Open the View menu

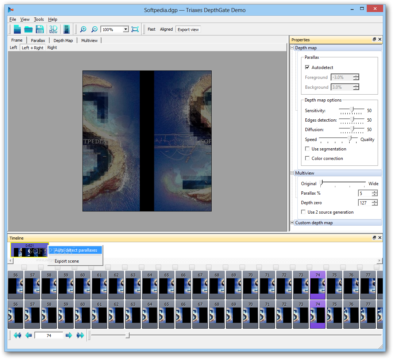click(25, 19)
